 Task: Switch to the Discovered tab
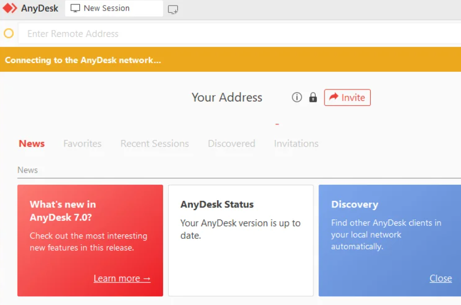(232, 143)
